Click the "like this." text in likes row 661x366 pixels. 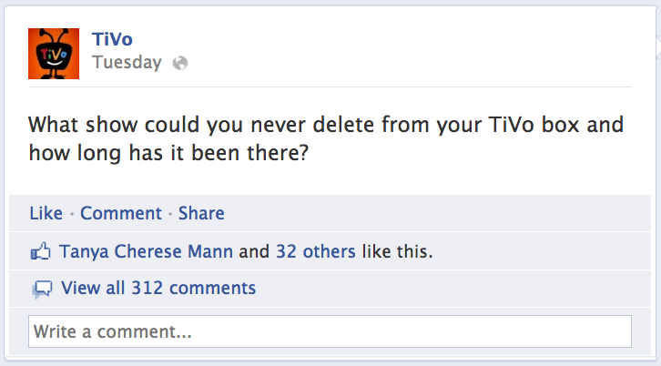tap(397, 251)
